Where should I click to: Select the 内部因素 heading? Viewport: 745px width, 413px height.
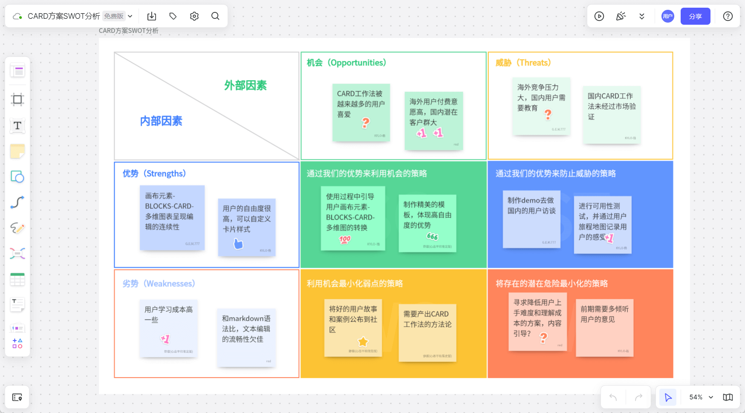point(161,121)
